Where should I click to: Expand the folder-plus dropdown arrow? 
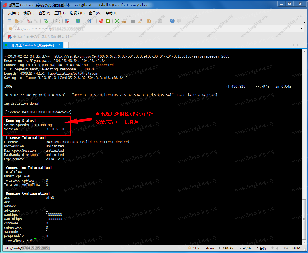pos(154,21)
